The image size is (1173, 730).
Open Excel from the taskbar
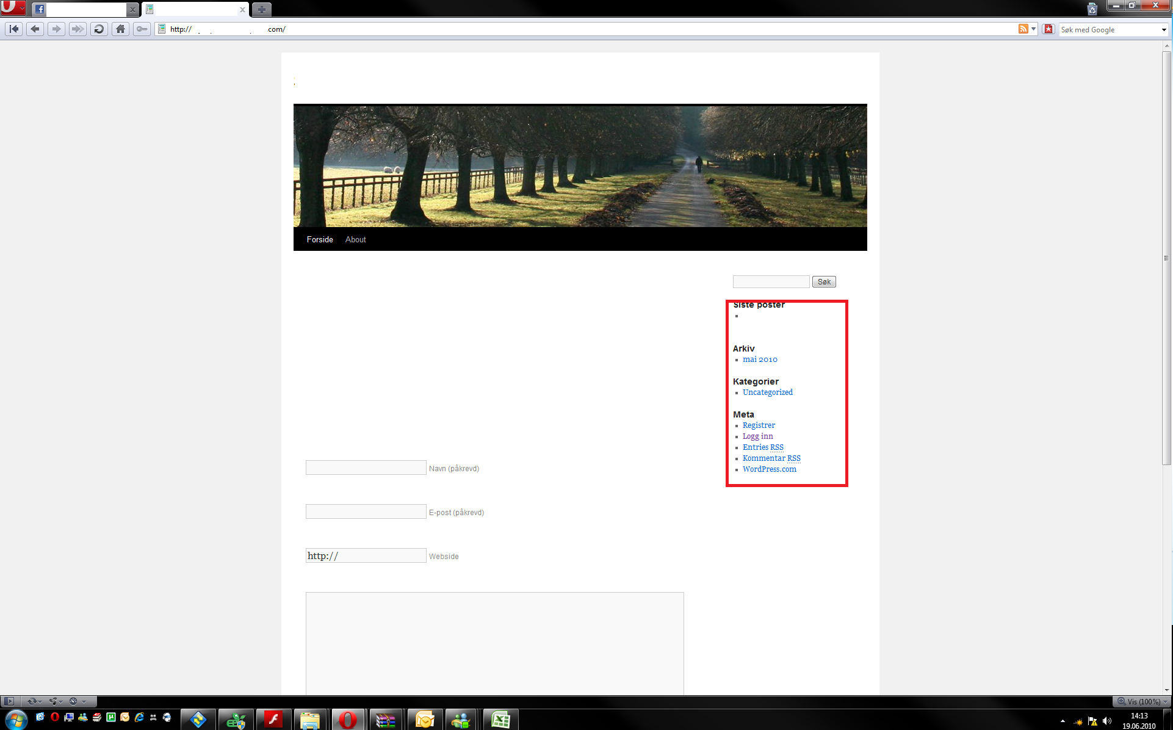click(500, 720)
